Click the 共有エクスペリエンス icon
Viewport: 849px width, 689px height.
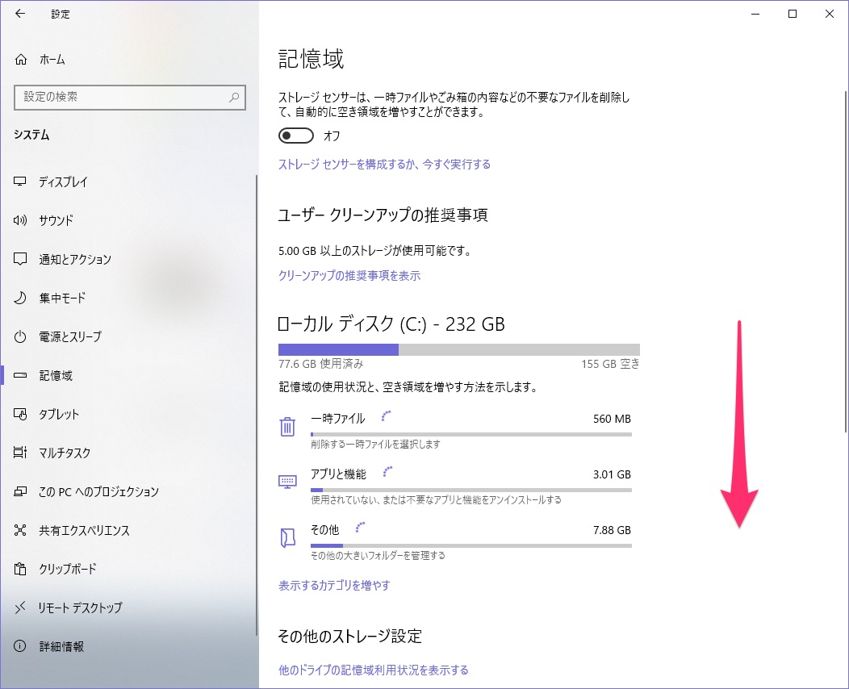[x=20, y=530]
